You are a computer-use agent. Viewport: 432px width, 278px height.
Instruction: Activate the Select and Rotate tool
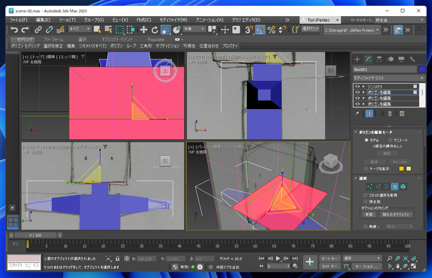point(154,30)
